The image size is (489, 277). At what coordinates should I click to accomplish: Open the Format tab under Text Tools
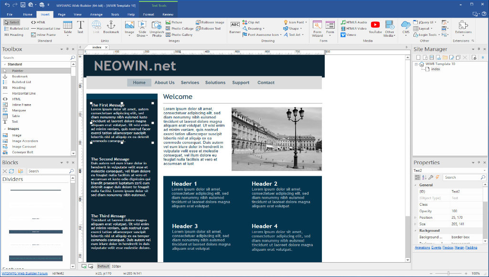pos(149,14)
